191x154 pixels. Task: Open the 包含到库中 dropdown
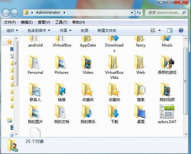[39, 31]
